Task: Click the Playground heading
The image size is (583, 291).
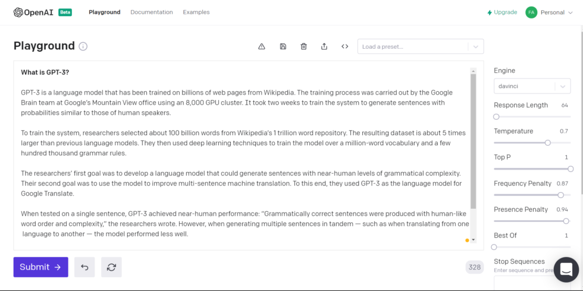Action: click(44, 46)
